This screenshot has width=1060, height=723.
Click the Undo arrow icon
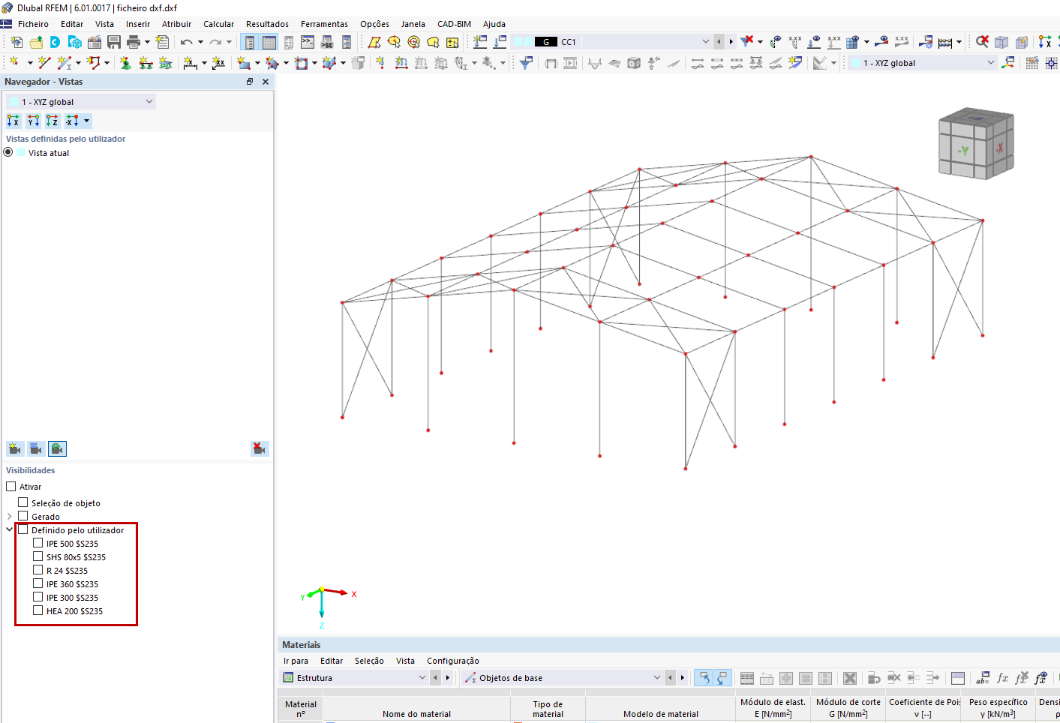pyautogui.click(x=187, y=42)
